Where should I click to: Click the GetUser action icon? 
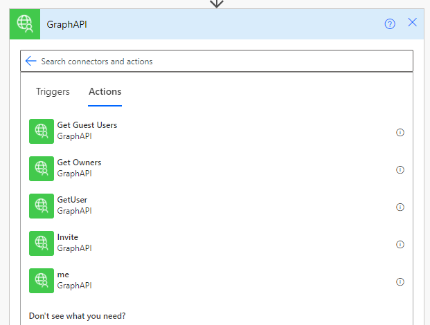click(x=42, y=206)
